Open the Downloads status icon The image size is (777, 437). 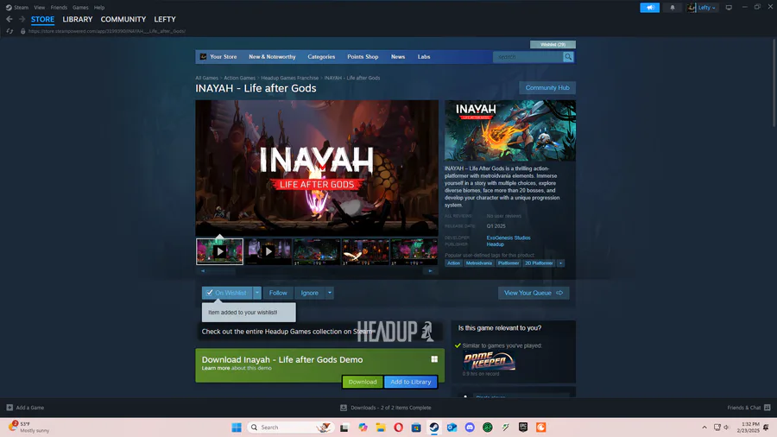point(344,408)
